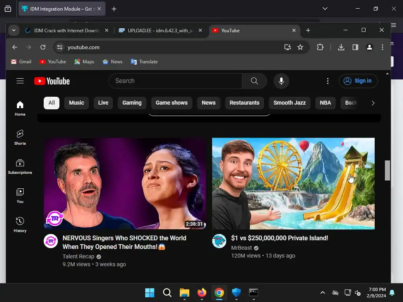This screenshot has width=403, height=302.
Task: Select the Gaming filter chip
Action: [x=132, y=103]
